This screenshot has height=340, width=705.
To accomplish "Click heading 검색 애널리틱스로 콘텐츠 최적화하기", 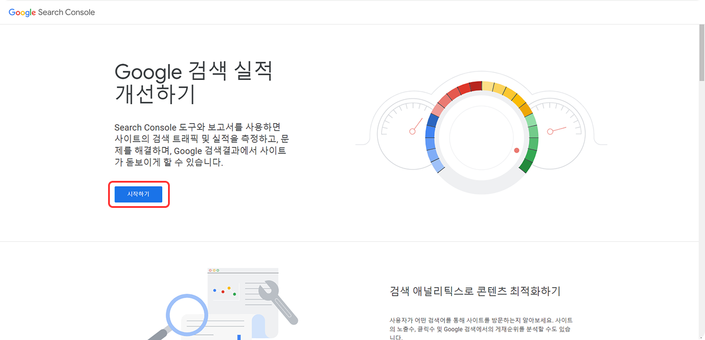I will click(x=475, y=291).
